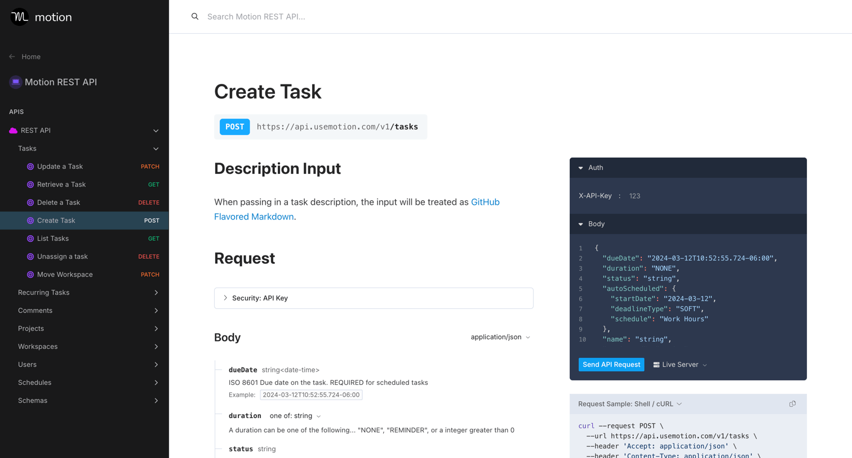This screenshot has height=458, width=852.
Task: Click the REST API cloud icon
Action: click(13, 131)
